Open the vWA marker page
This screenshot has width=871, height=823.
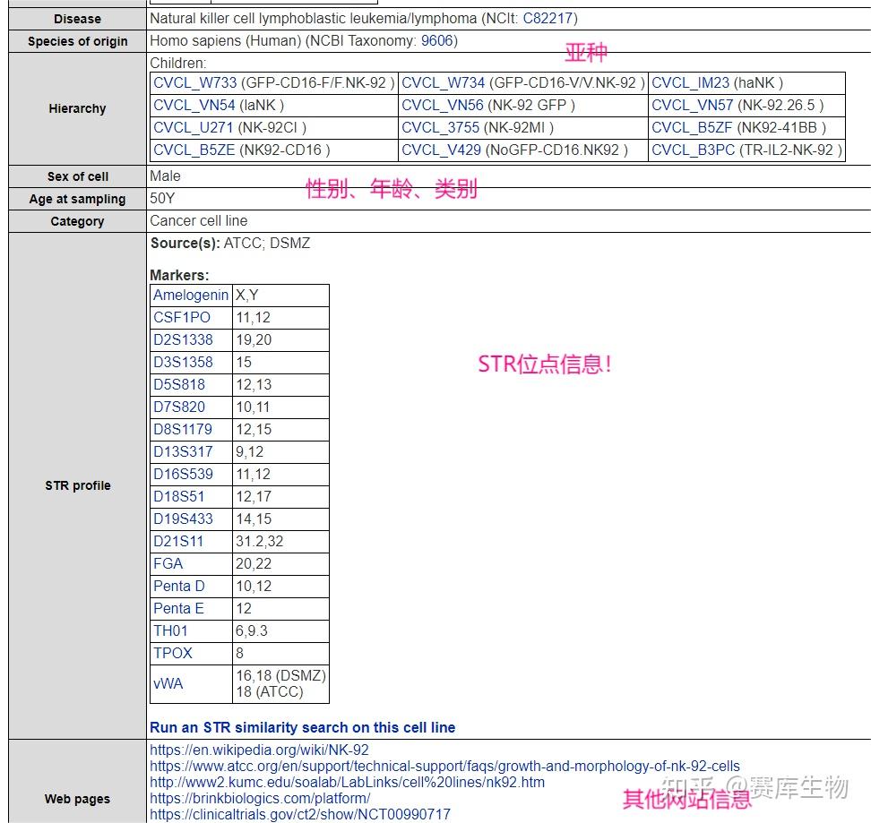click(x=167, y=682)
